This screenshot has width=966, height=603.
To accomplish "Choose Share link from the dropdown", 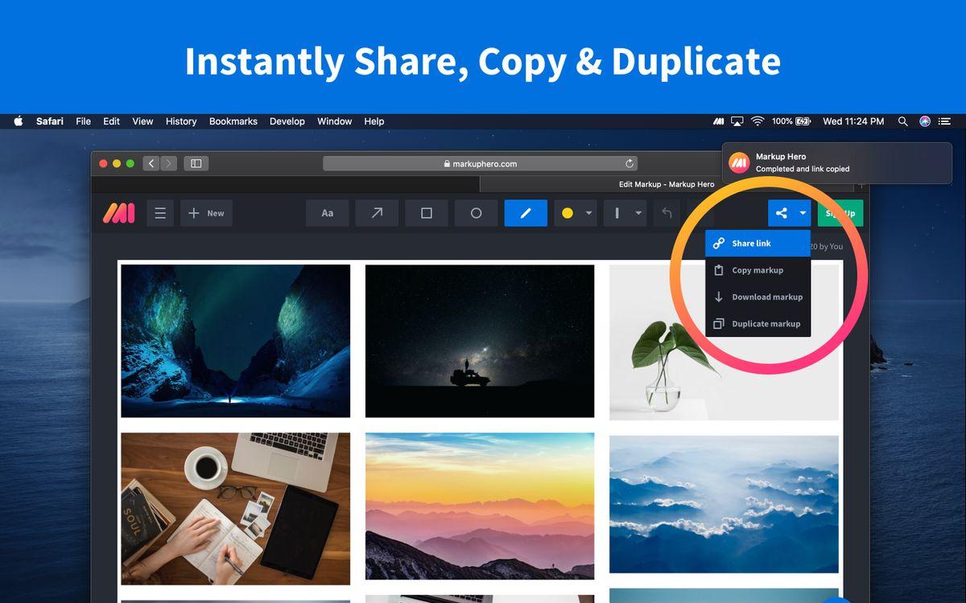I will pyautogui.click(x=758, y=244).
